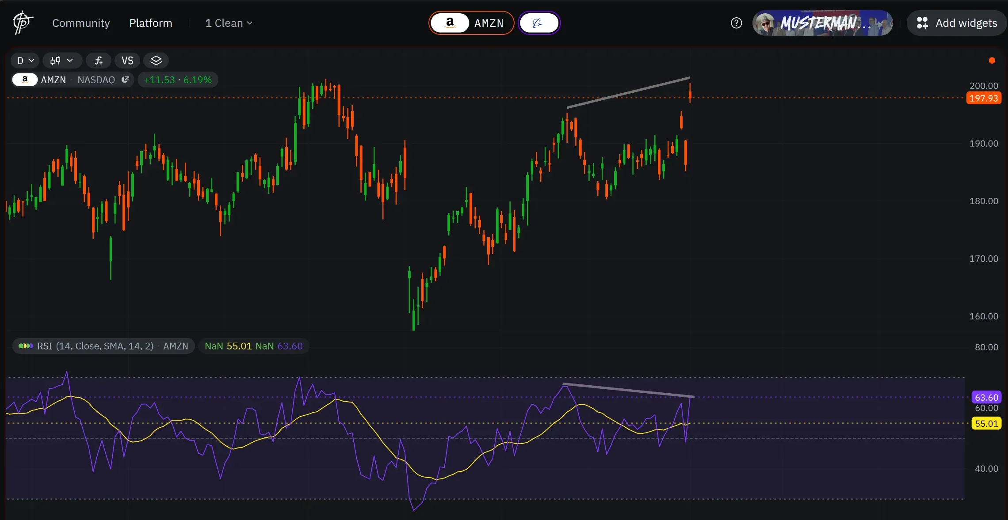Select the Boeing ticker tab
Screen dimensions: 1008x520
(x=539, y=23)
